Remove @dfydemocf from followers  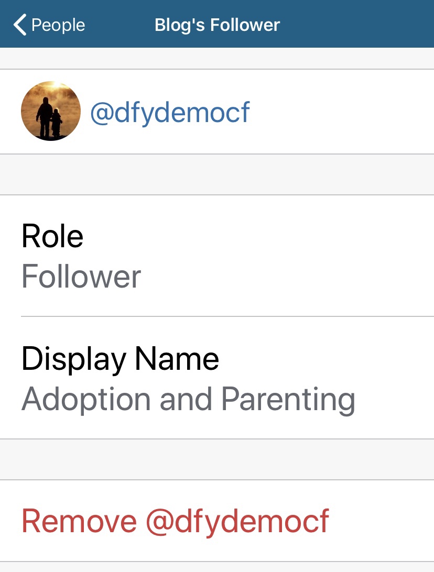tap(175, 521)
